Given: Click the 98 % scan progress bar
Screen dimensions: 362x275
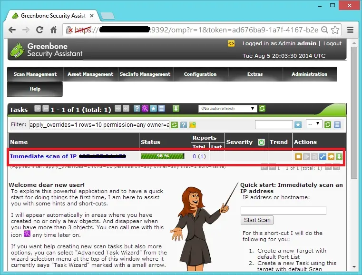Looking at the screenshot, I should [163, 156].
